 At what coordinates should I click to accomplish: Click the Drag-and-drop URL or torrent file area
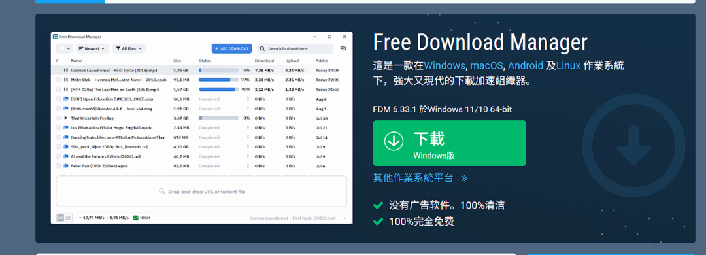tap(201, 192)
